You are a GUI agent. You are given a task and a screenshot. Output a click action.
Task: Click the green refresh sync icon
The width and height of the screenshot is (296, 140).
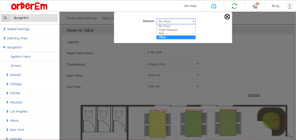tap(234, 6)
